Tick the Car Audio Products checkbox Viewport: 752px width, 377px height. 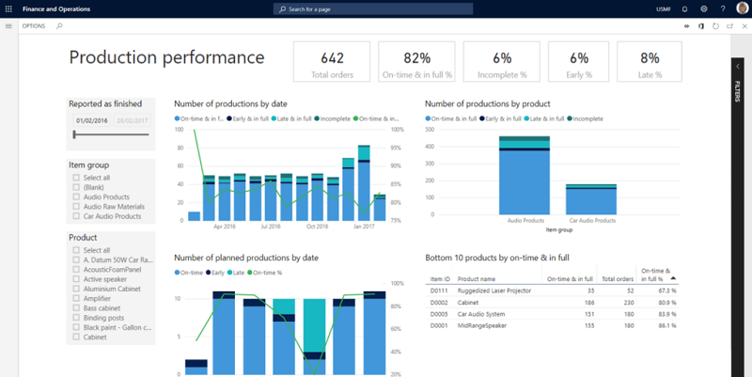pyautogui.click(x=75, y=216)
